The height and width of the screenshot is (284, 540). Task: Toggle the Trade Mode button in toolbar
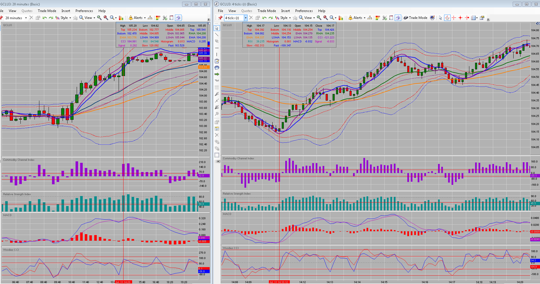point(415,18)
